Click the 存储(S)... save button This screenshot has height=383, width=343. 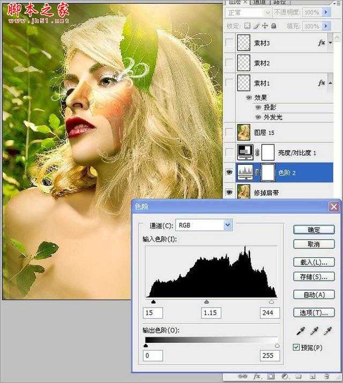(x=314, y=277)
